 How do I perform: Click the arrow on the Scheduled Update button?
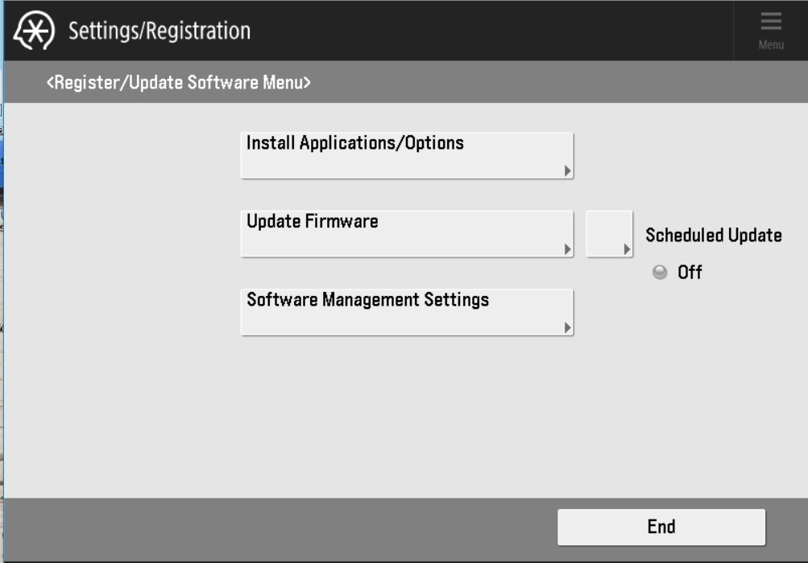(x=627, y=249)
